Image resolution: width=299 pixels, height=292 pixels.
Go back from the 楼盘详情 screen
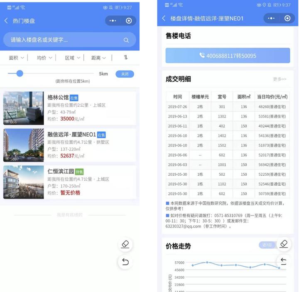(164, 18)
